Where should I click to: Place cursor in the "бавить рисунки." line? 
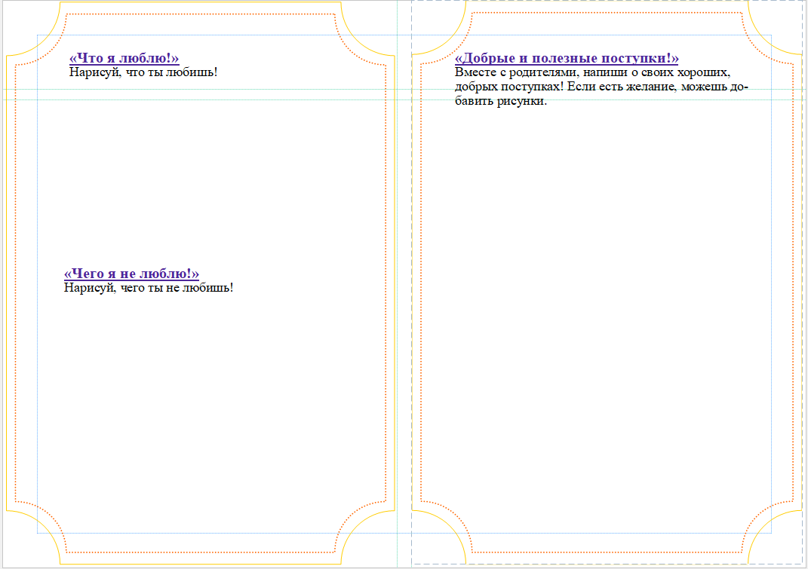500,102
